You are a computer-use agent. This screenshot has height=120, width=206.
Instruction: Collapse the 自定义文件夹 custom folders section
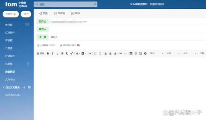[4, 87]
